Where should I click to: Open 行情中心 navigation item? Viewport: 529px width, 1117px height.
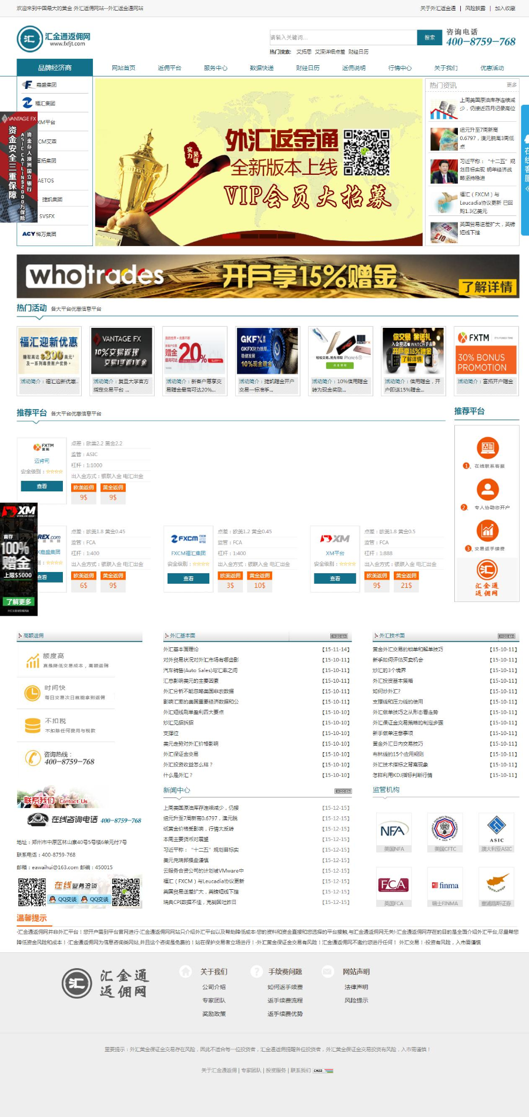tap(400, 68)
